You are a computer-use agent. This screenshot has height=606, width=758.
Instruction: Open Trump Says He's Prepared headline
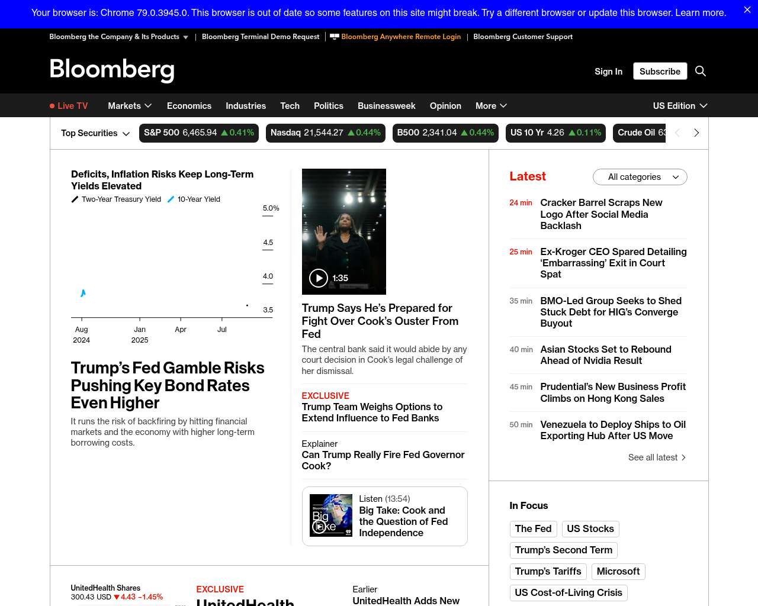[x=380, y=321]
